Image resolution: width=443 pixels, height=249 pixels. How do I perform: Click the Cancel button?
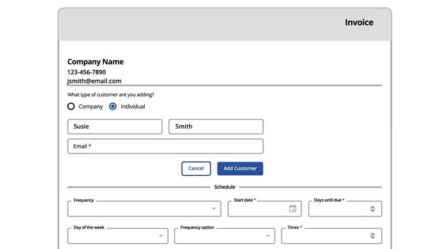(x=196, y=168)
